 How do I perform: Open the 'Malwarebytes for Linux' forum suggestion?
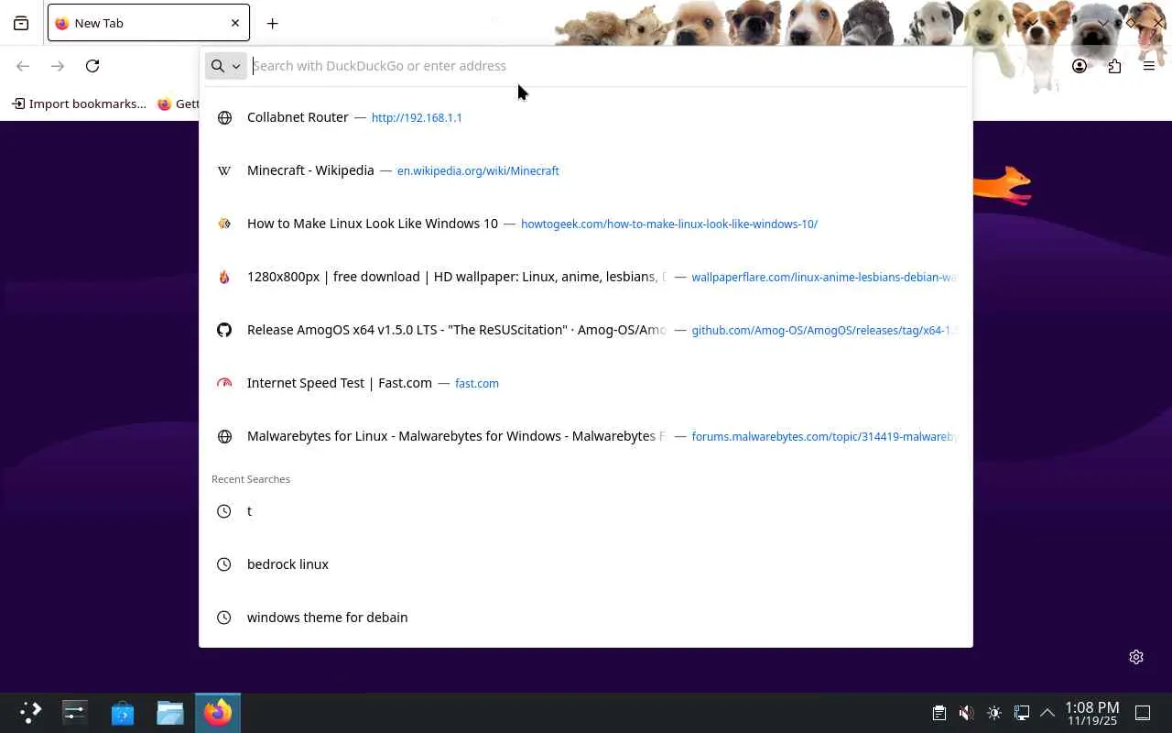click(x=586, y=436)
